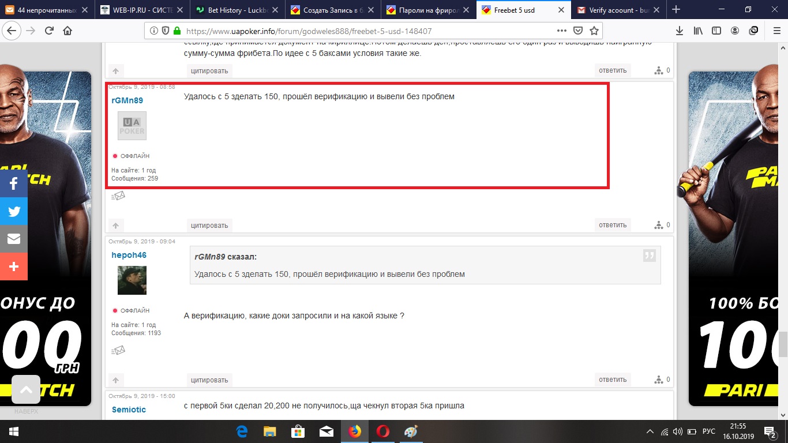Screen dimensions: 788x443
Task: Open File Explorer from taskbar
Action: 270,431
